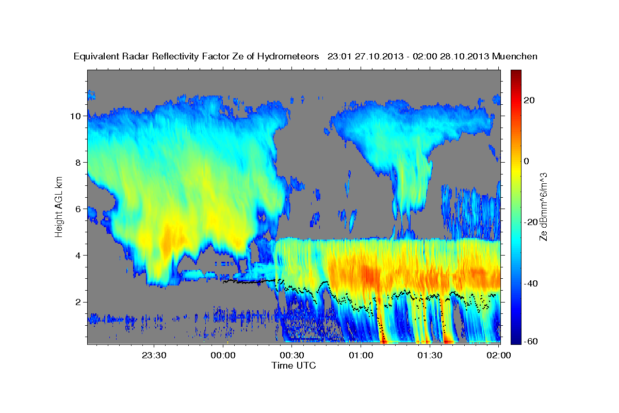Click the height axis label 6
Image resolution: width=619 pixels, height=413 pixels.
click(79, 209)
